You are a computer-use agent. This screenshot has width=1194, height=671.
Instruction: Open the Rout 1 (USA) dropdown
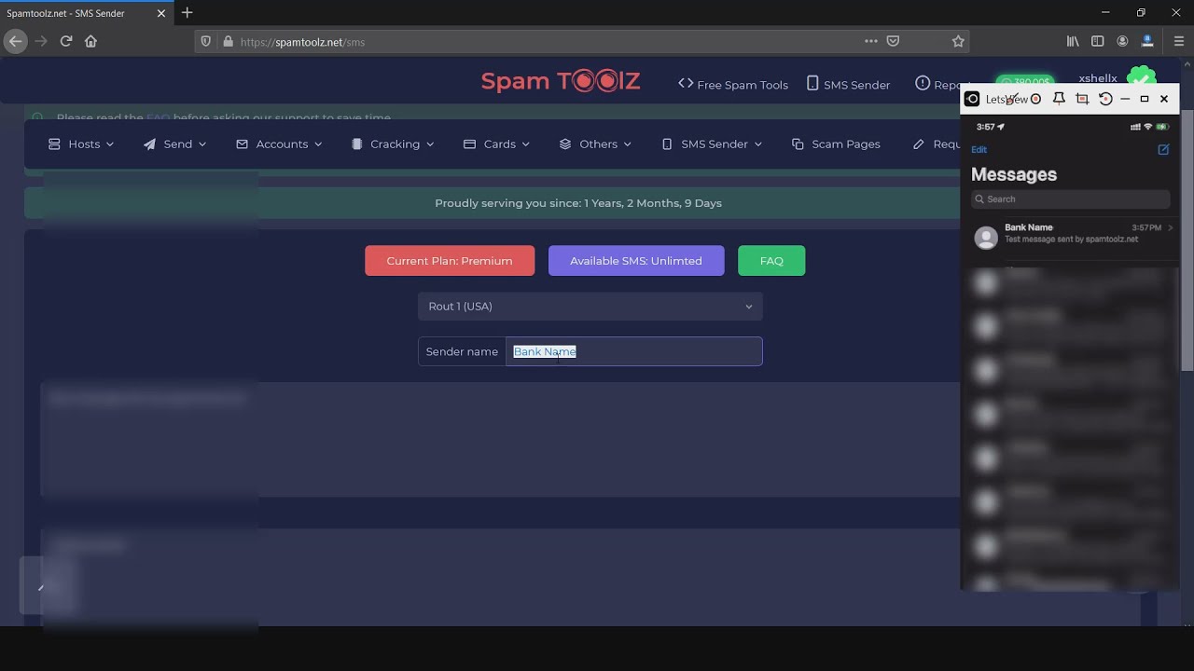click(x=590, y=306)
